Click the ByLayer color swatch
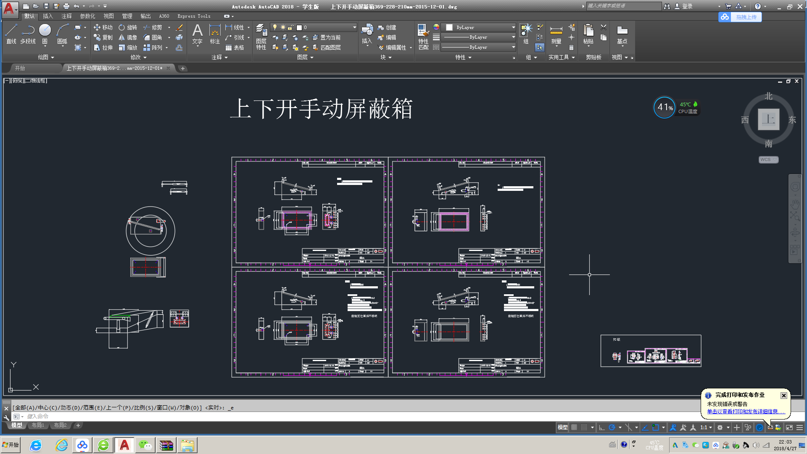Viewport: 807px width, 454px height. [x=449, y=27]
